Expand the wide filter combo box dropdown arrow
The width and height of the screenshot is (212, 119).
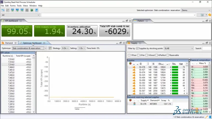[x=195, y=15]
